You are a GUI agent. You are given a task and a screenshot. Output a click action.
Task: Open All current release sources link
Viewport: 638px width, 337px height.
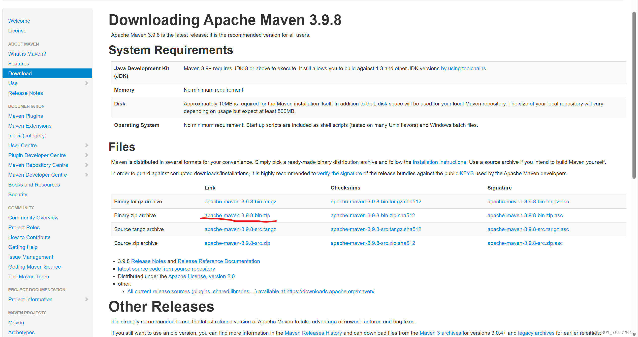pyautogui.click(x=251, y=291)
